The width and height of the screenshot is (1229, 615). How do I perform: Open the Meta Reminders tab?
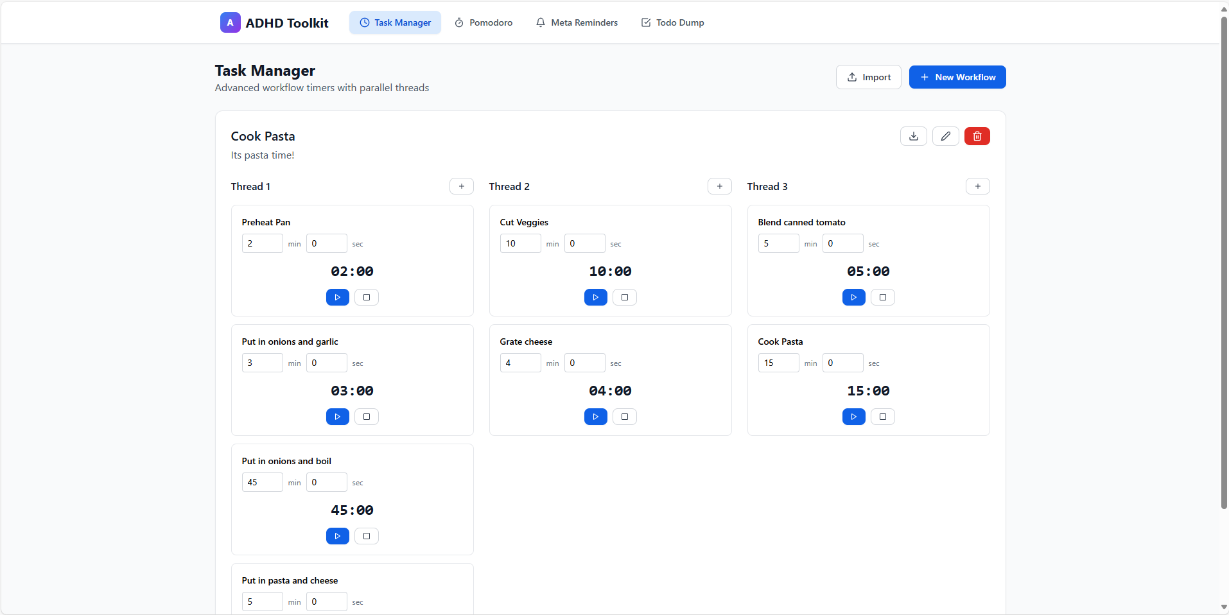pos(577,22)
